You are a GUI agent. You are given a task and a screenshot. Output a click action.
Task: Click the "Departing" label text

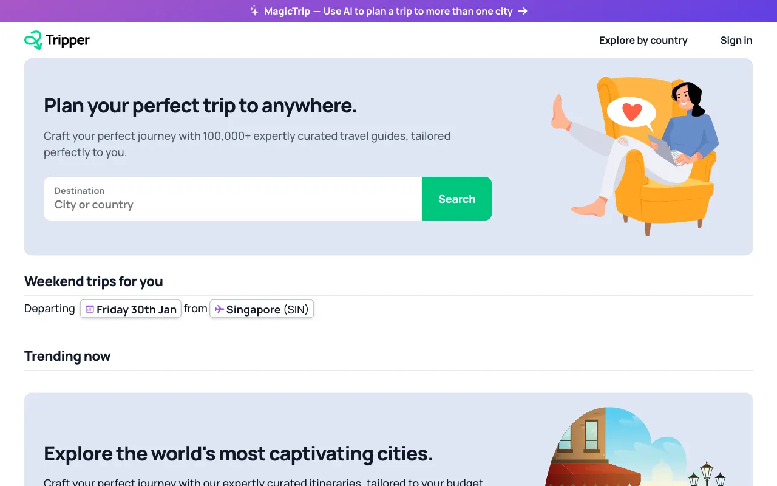50,309
